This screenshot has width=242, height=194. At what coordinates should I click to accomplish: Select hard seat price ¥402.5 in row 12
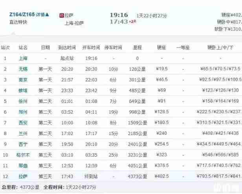pos(162,176)
